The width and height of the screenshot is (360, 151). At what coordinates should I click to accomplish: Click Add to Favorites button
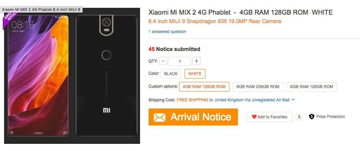tap(269, 117)
